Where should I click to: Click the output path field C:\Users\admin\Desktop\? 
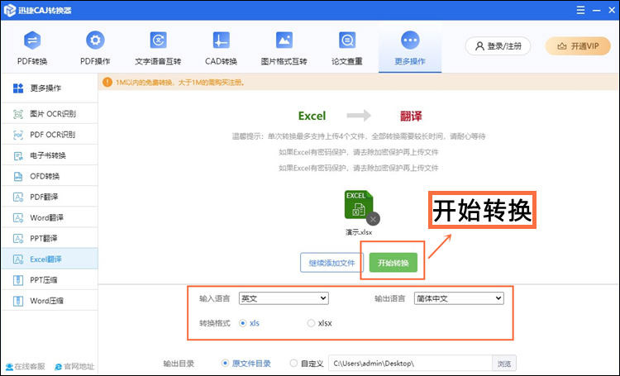(x=410, y=364)
